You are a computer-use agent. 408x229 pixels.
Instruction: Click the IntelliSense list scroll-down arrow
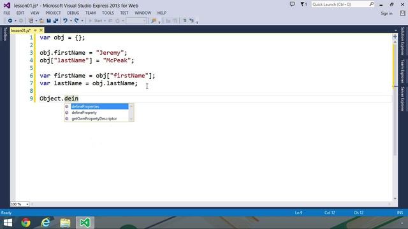pyautogui.click(x=131, y=119)
